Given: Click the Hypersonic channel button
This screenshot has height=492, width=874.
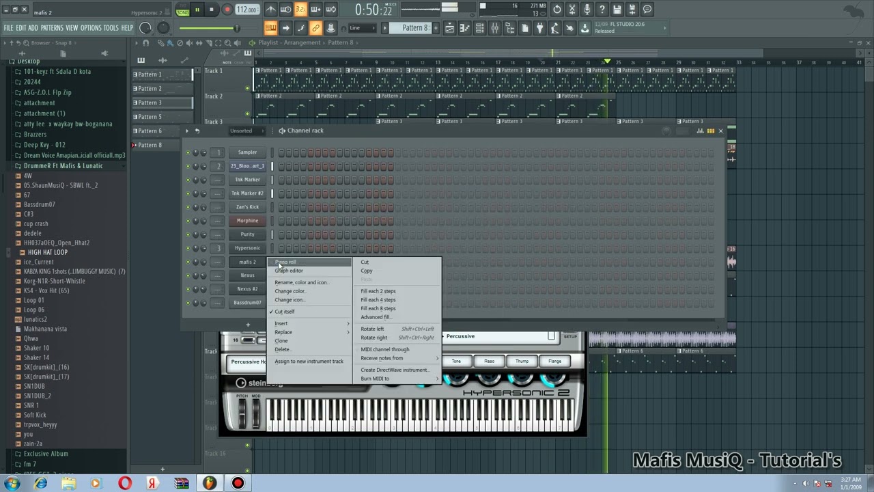Looking at the screenshot, I should point(247,248).
